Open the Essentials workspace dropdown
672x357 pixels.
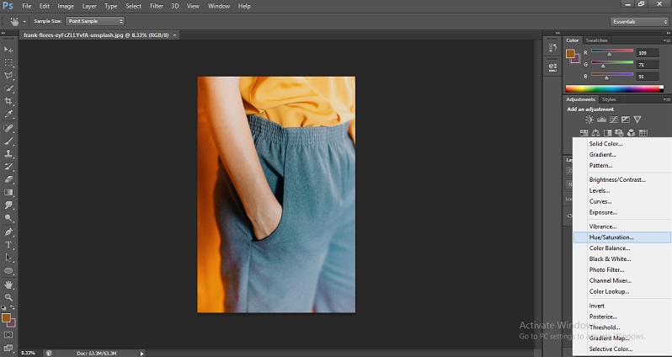pos(638,21)
